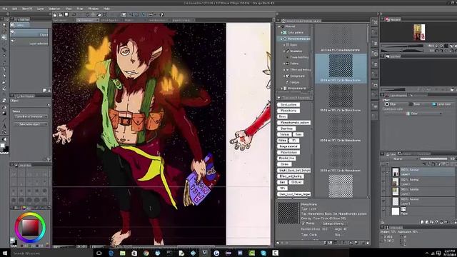The width and height of the screenshot is (457, 257).
Task: Toggle visibility of the Paper layer
Action: coord(384,211)
